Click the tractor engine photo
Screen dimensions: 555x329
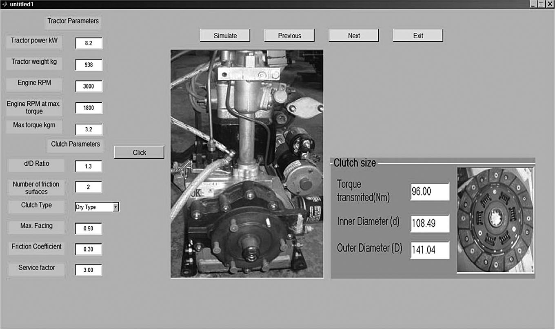pos(247,164)
